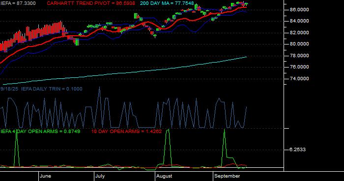The width and height of the screenshot is (344, 181).
Task: Select the August marker on the time axis
Action: click(x=165, y=176)
